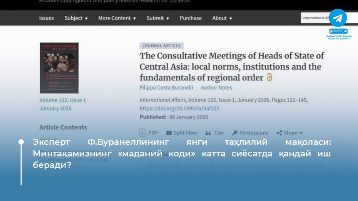Image resolution: width=358 pixels, height=201 pixels.
Task: Select Purchase in navigation bar
Action: (191, 18)
